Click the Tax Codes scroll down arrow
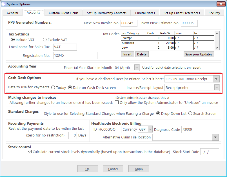Viewport: 227px width, 177px height. 217,48
